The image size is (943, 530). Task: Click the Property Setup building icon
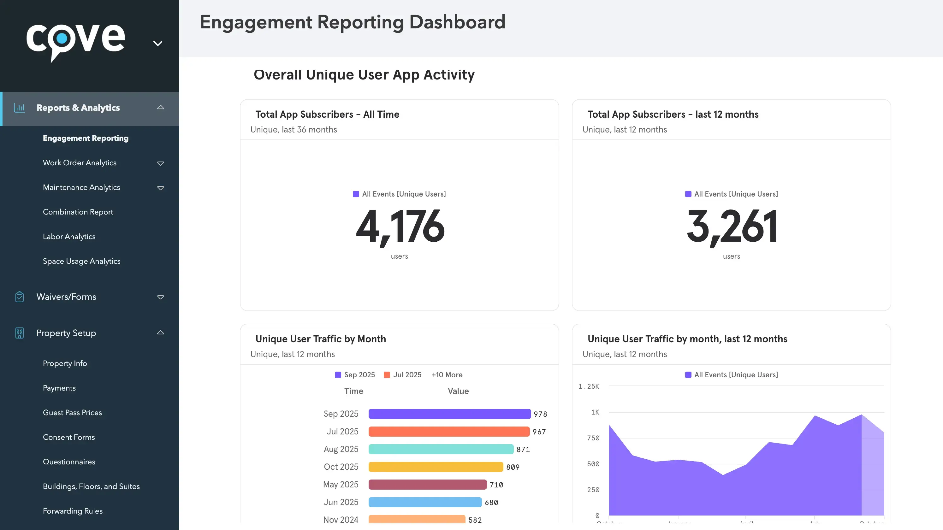pyautogui.click(x=20, y=333)
